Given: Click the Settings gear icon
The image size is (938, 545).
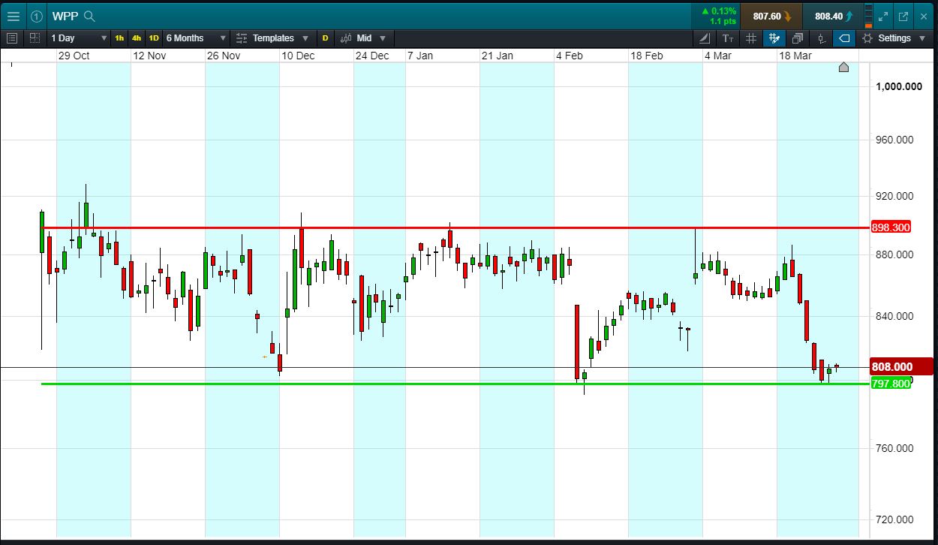Looking at the screenshot, I should coord(867,38).
